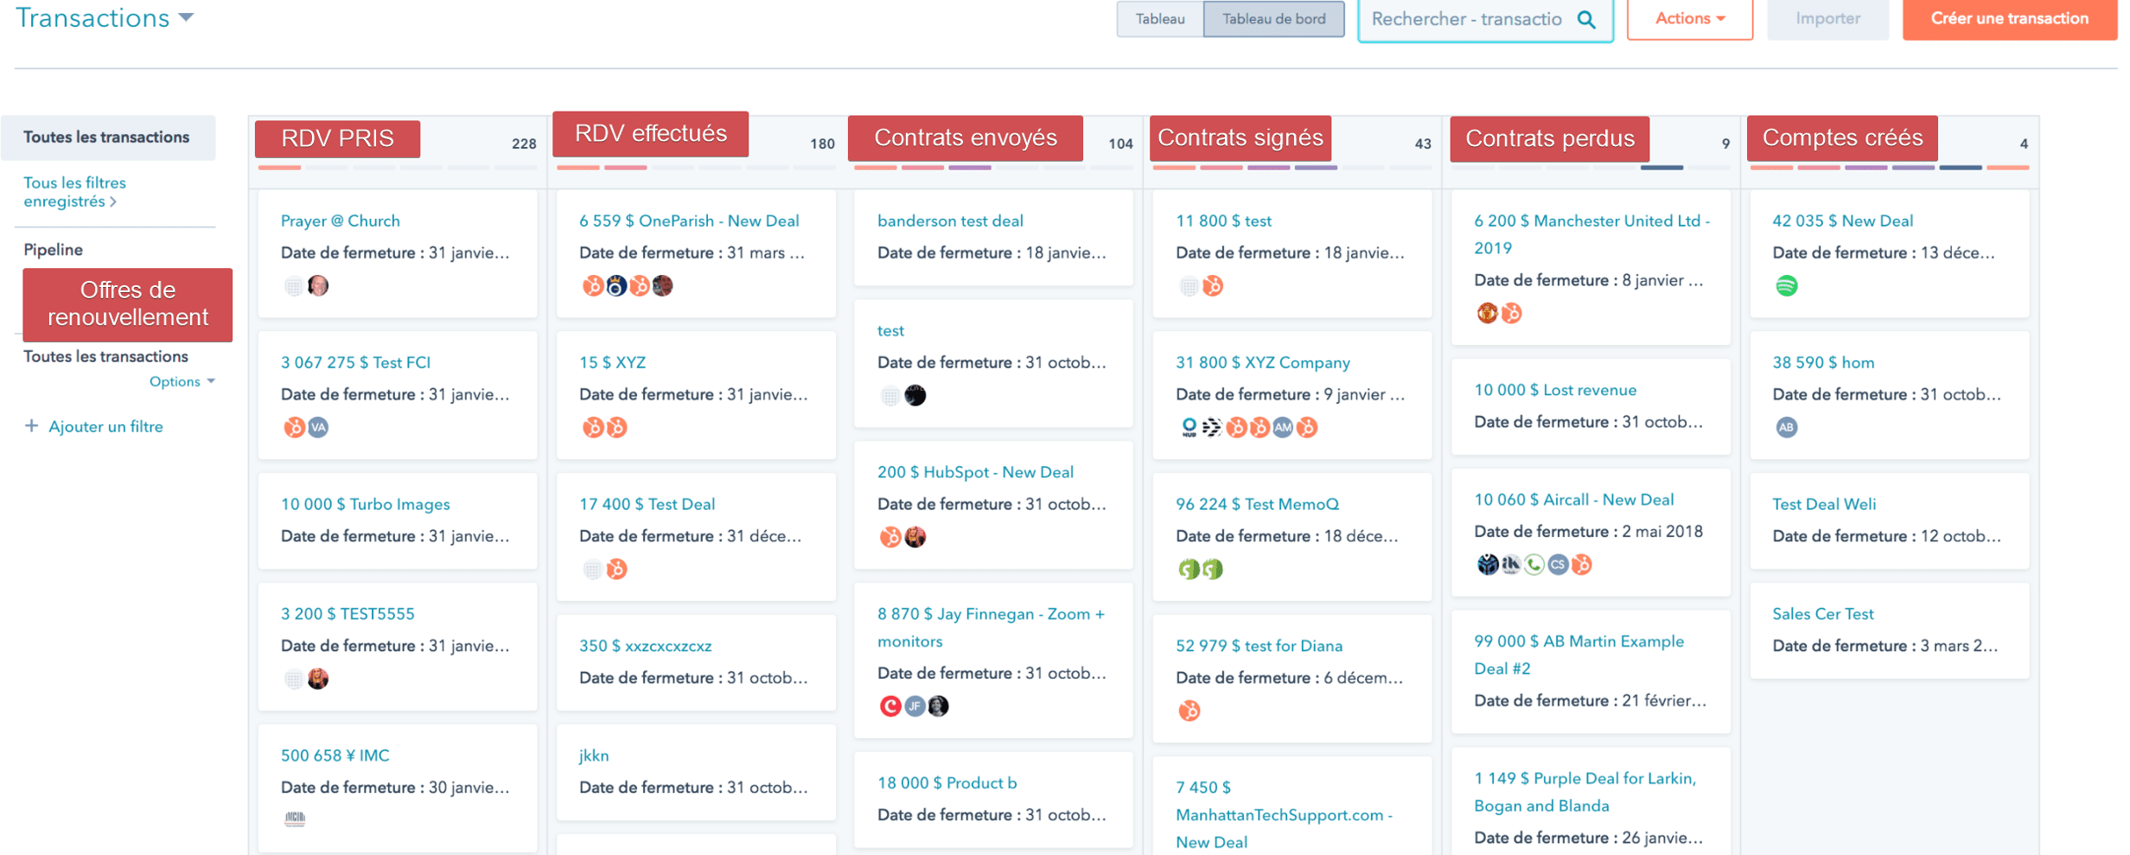Expand the Options dropdown under Toutes les transactions
Viewport: 2130px width, 855px height.
pyautogui.click(x=182, y=380)
